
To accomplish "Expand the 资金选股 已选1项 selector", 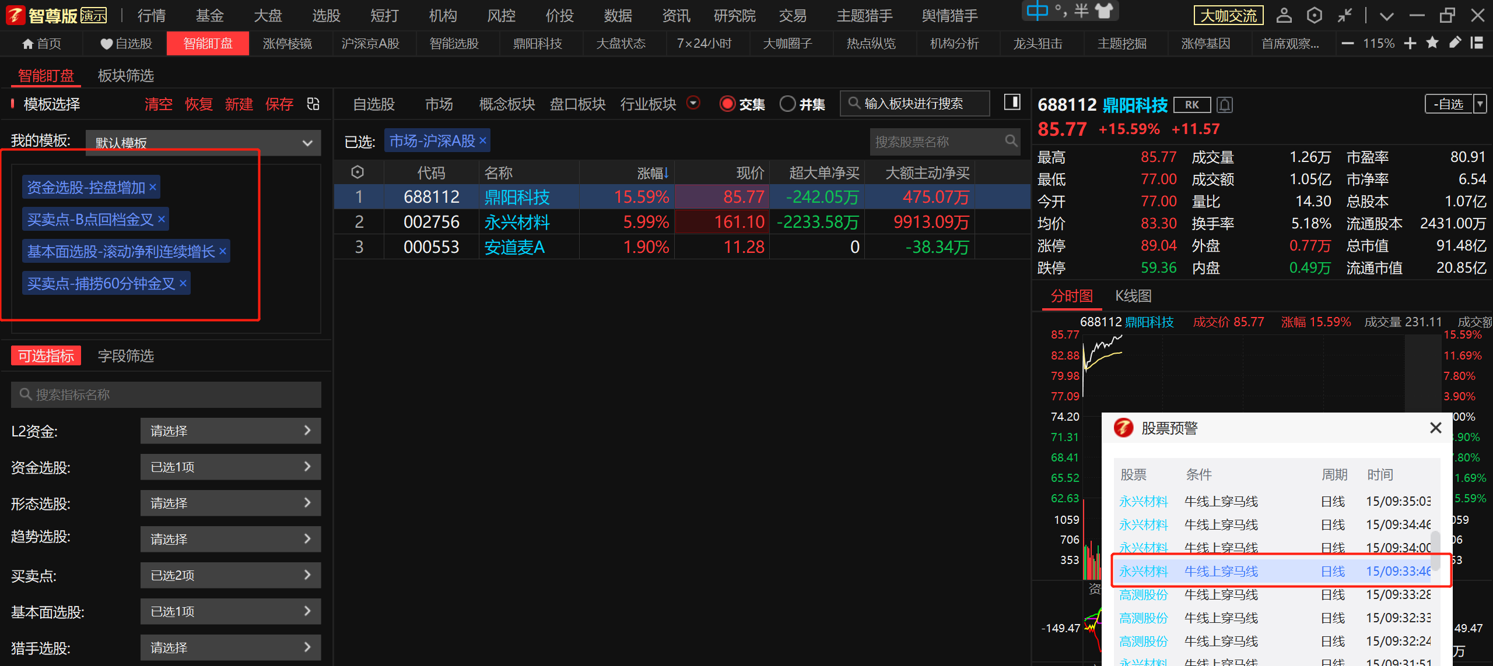I will pyautogui.click(x=230, y=467).
